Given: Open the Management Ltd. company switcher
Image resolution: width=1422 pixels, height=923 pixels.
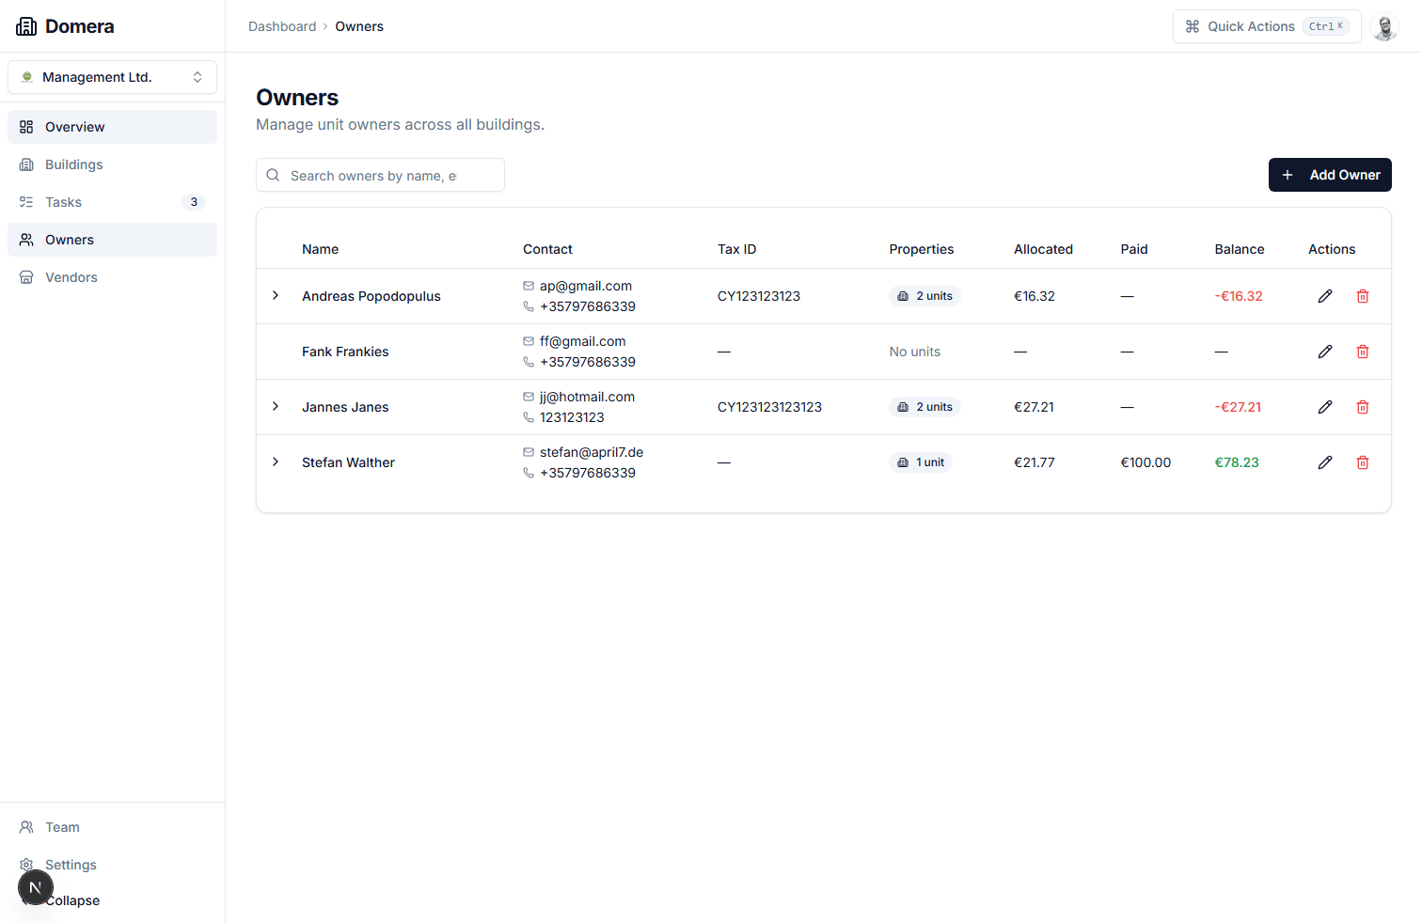Looking at the screenshot, I should 112,76.
